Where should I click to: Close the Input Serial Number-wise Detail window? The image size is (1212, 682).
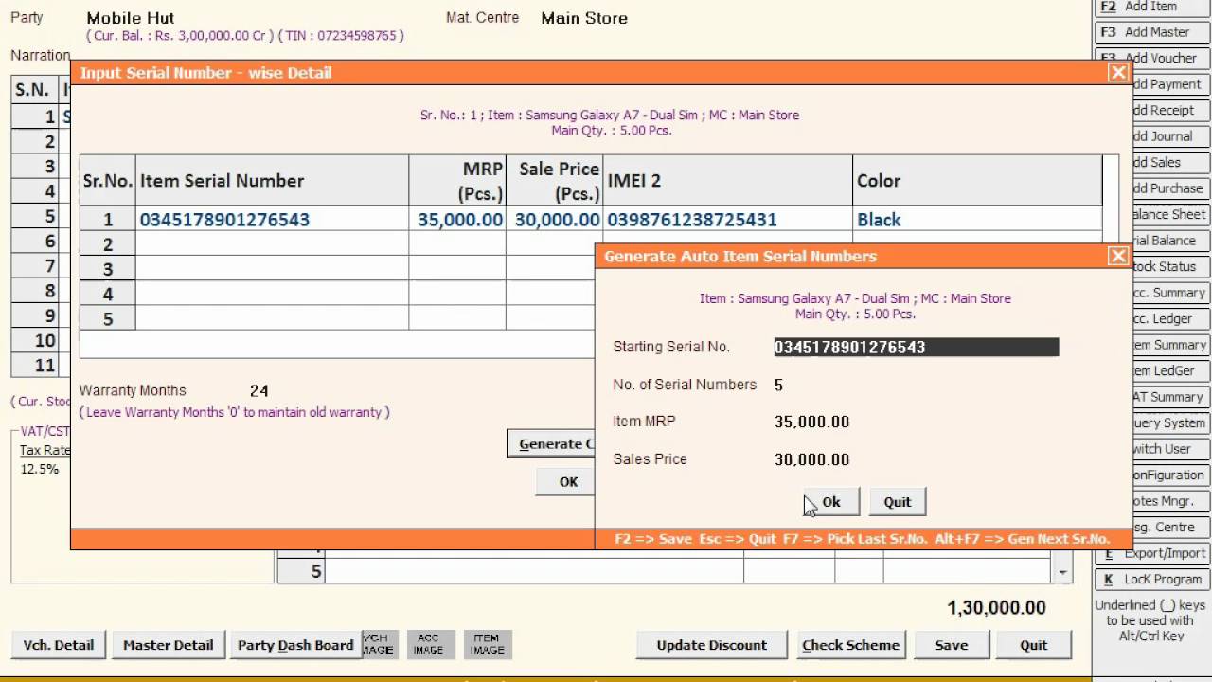[x=1118, y=72]
